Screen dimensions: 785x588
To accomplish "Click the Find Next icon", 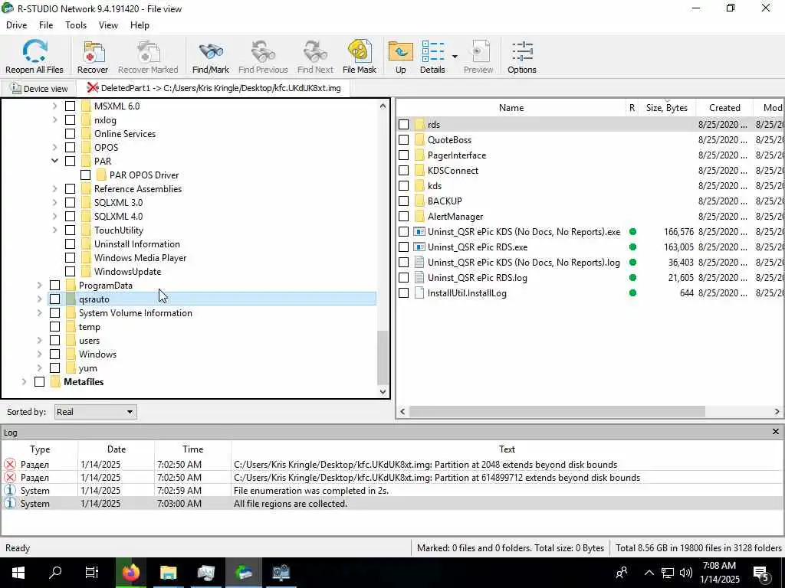I will (315, 51).
